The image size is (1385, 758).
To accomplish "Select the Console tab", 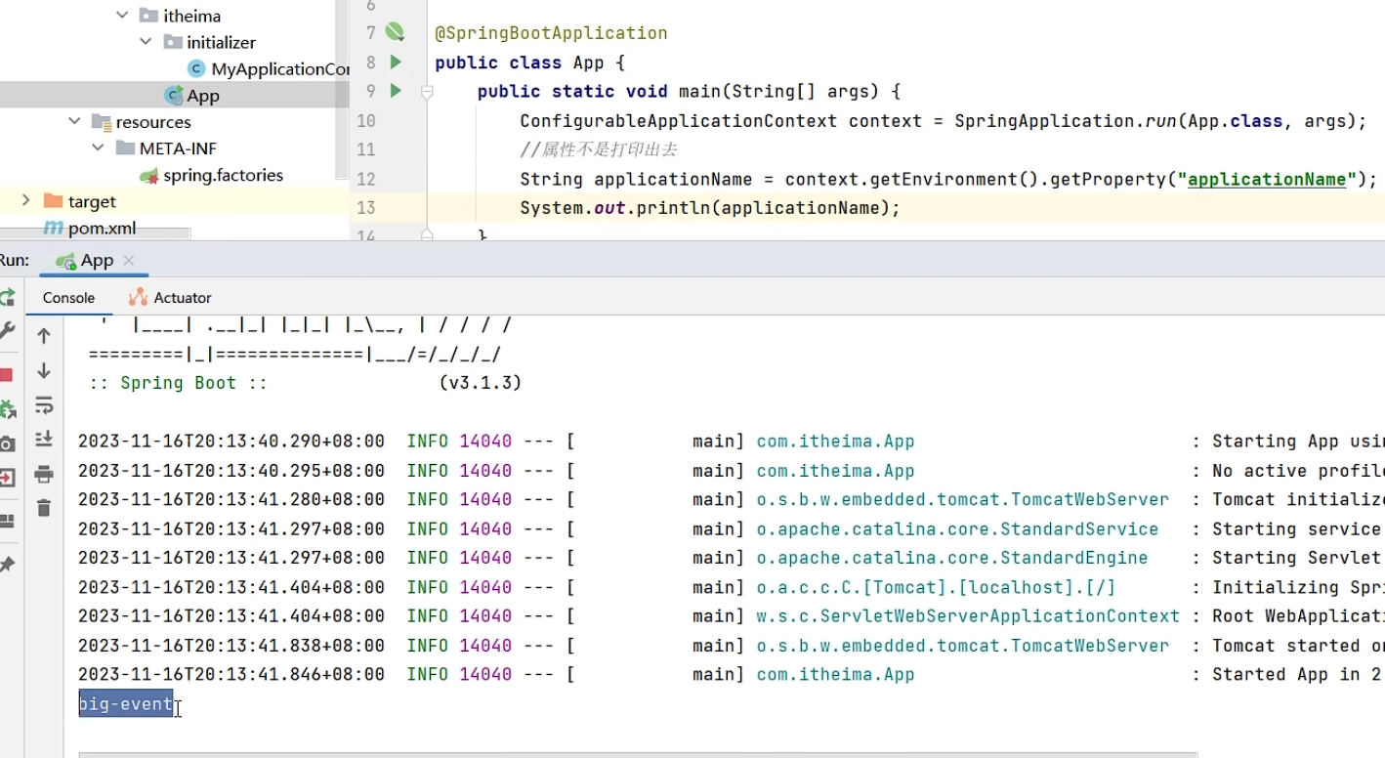I will pos(68,298).
